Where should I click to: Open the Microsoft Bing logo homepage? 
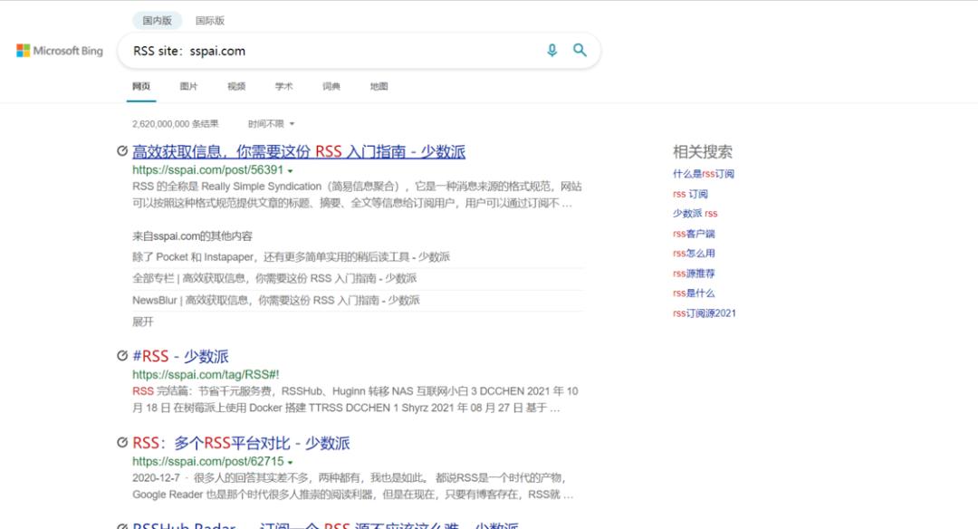59,51
